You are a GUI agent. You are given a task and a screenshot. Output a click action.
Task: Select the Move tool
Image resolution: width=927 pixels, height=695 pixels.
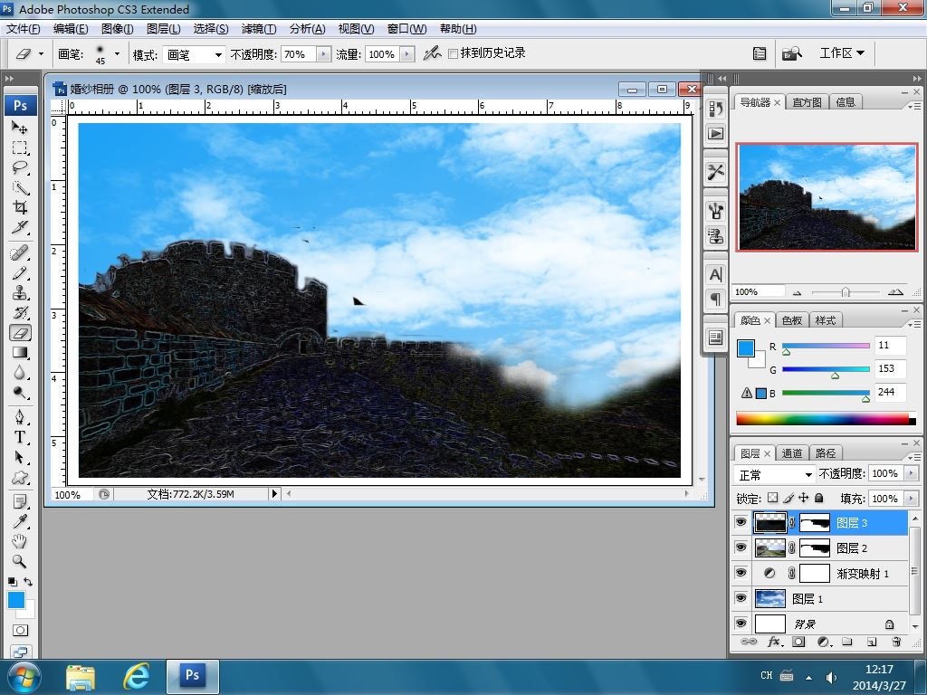[x=20, y=128]
